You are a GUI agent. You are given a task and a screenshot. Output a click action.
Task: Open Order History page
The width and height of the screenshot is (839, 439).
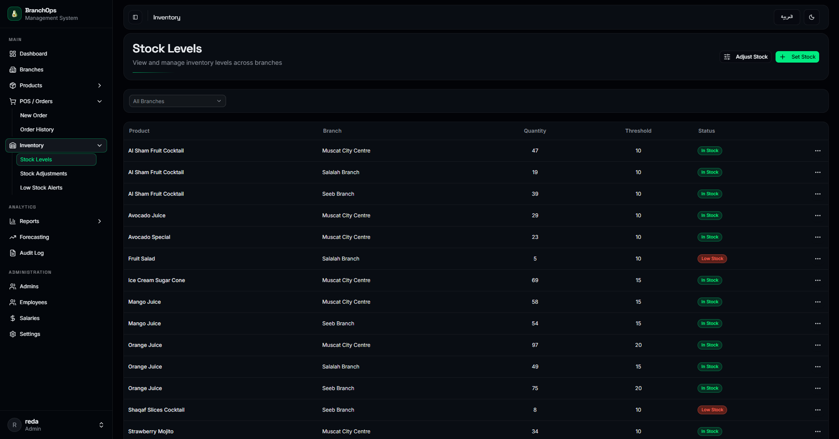click(x=37, y=130)
